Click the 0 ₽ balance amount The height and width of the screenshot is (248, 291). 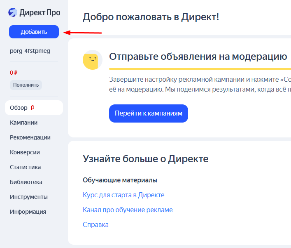(x=14, y=73)
